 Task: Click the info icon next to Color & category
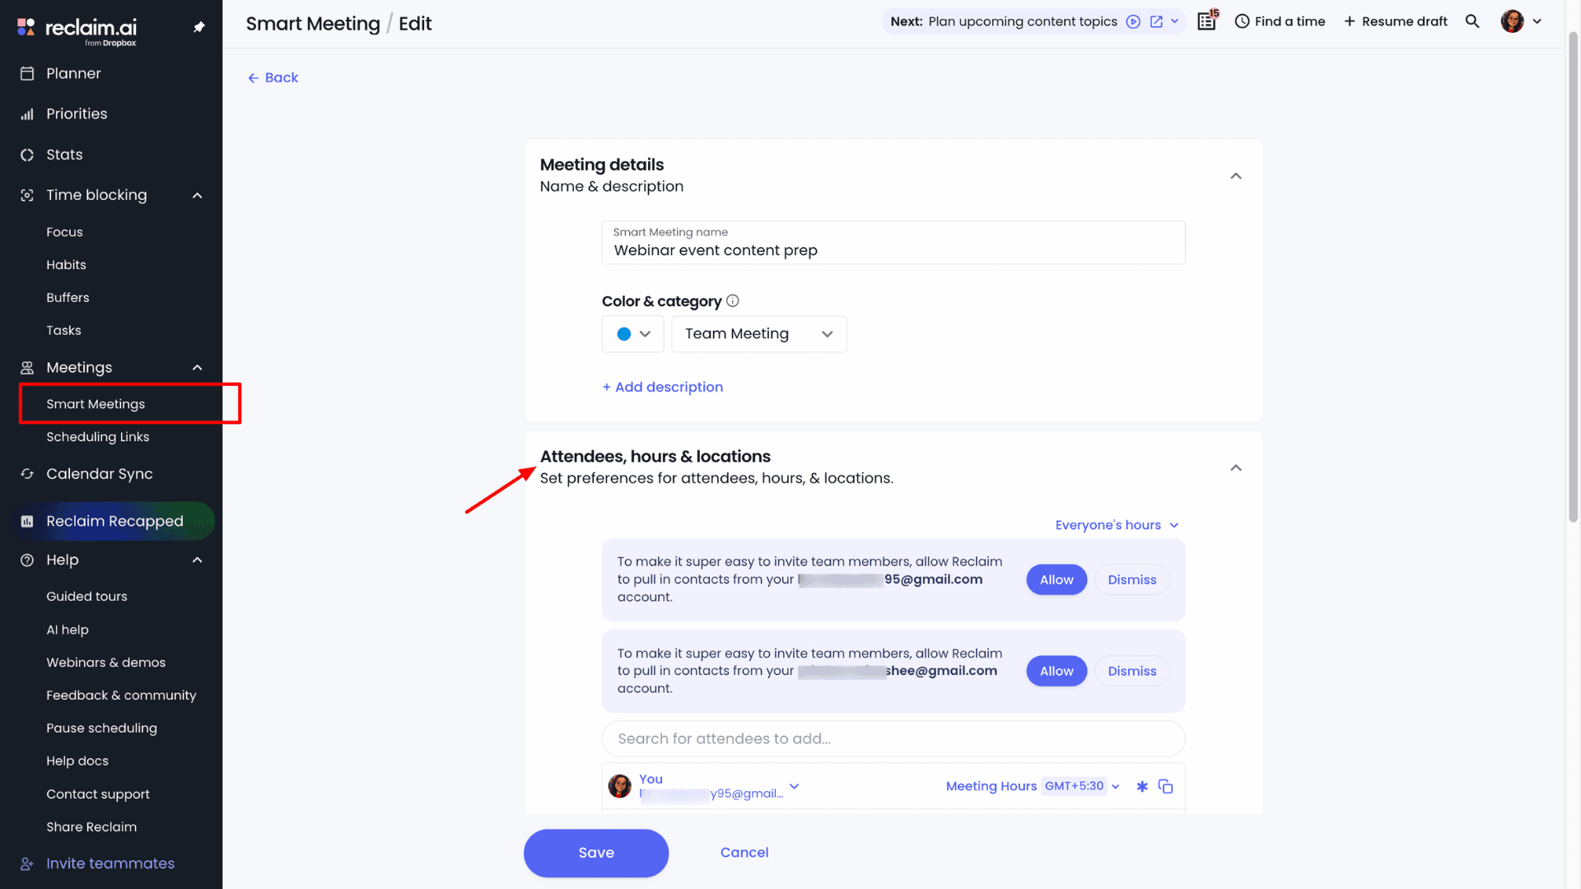click(x=732, y=301)
